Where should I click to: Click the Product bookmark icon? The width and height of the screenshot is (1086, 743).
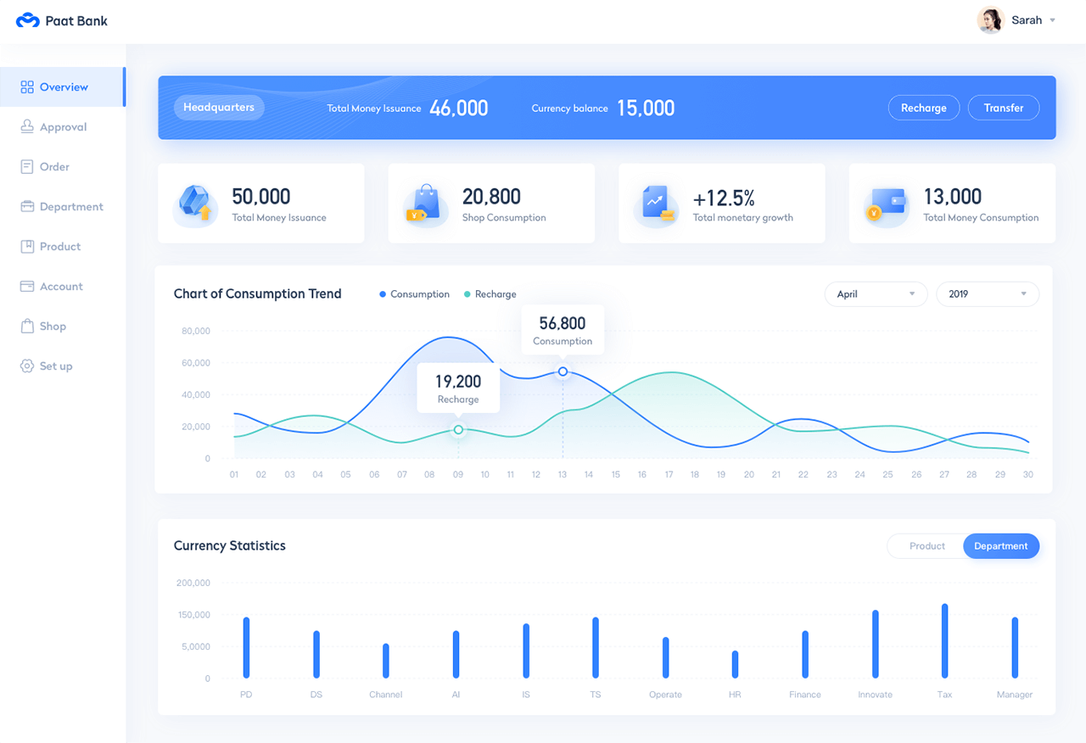click(27, 247)
